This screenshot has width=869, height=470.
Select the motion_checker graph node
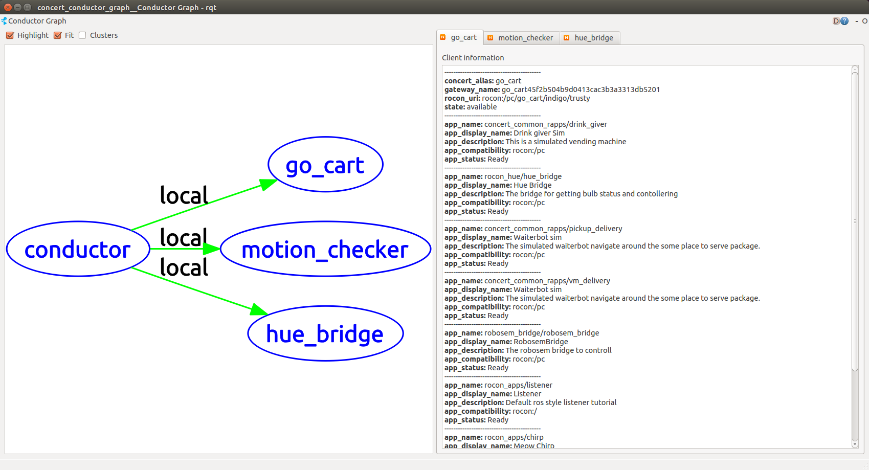[x=325, y=249]
